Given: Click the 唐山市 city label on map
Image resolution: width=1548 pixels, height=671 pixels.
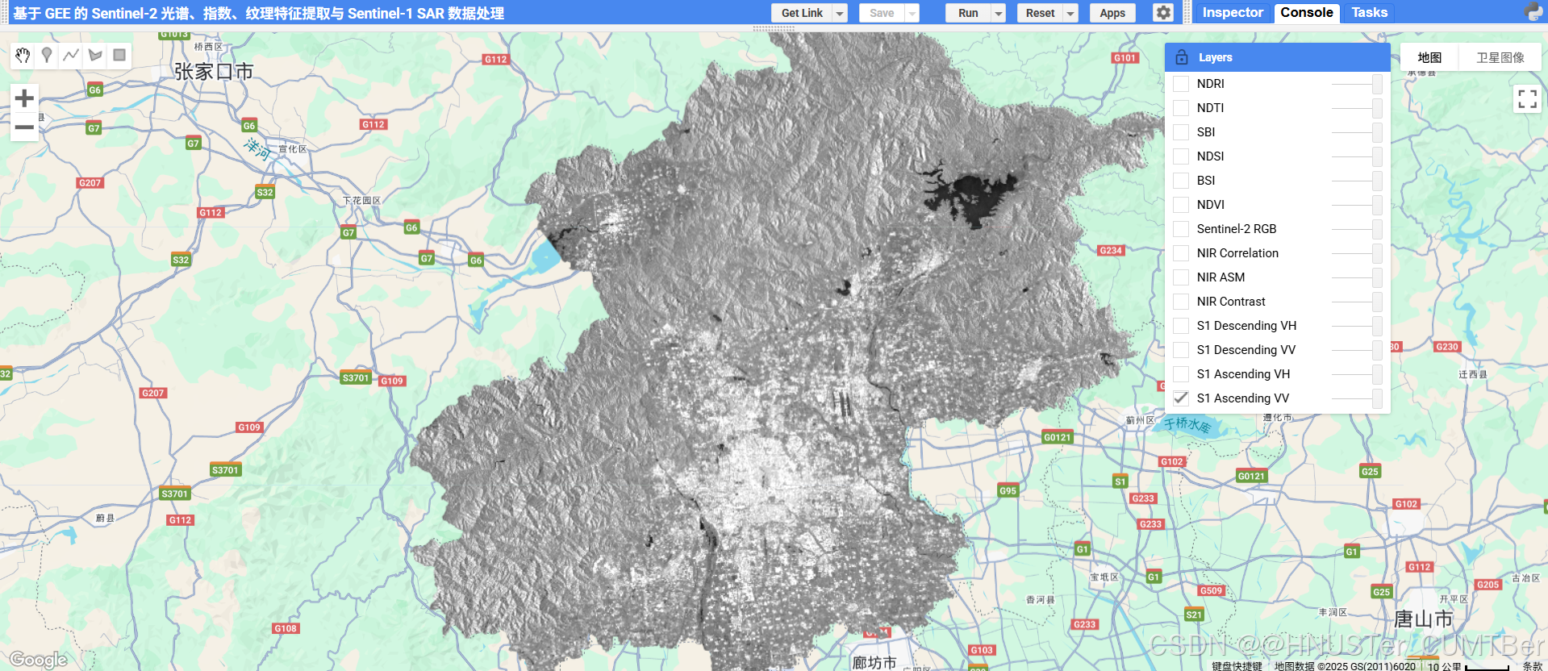Looking at the screenshot, I should [1423, 619].
